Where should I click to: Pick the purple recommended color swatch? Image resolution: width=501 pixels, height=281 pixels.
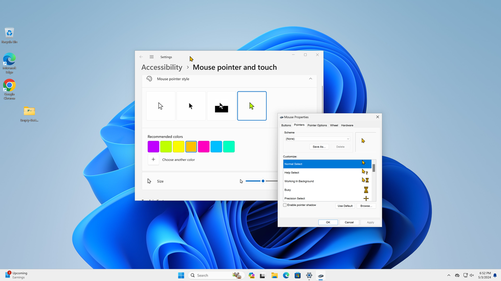(x=153, y=146)
